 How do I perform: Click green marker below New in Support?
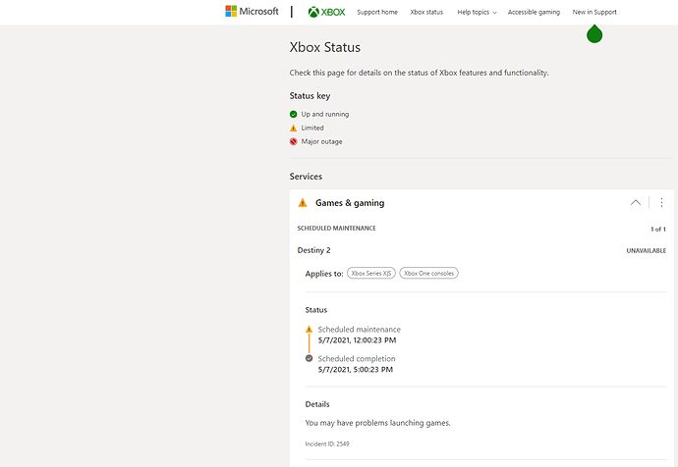[594, 34]
